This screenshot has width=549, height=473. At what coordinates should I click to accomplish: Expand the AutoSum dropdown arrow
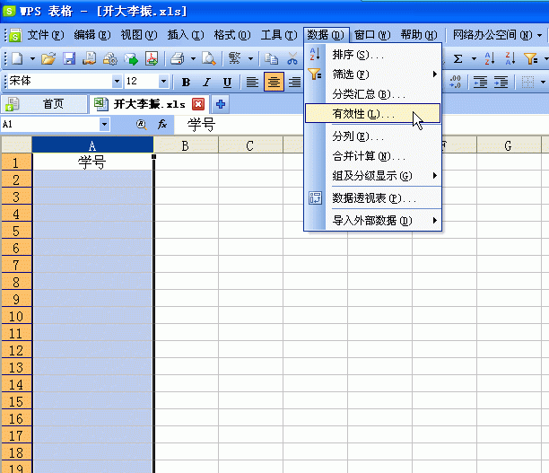click(474, 59)
